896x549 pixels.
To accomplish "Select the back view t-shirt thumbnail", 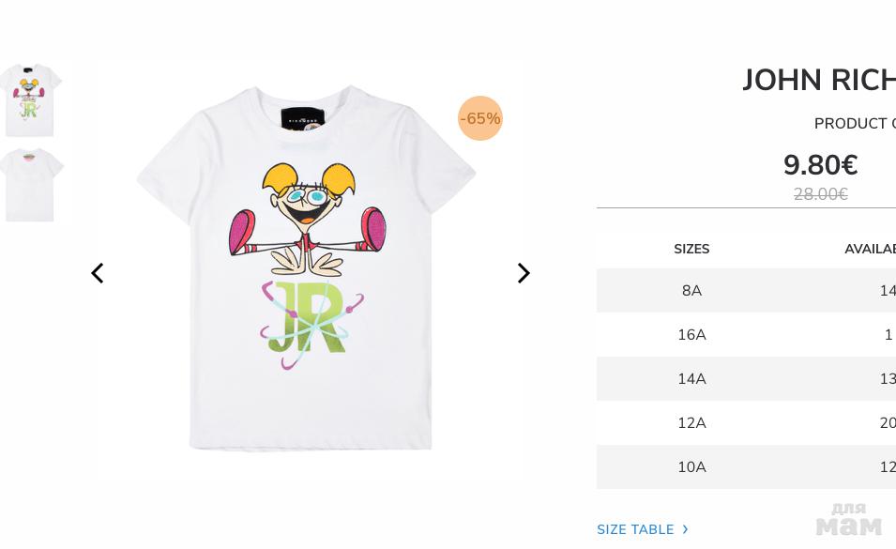I will [31, 185].
